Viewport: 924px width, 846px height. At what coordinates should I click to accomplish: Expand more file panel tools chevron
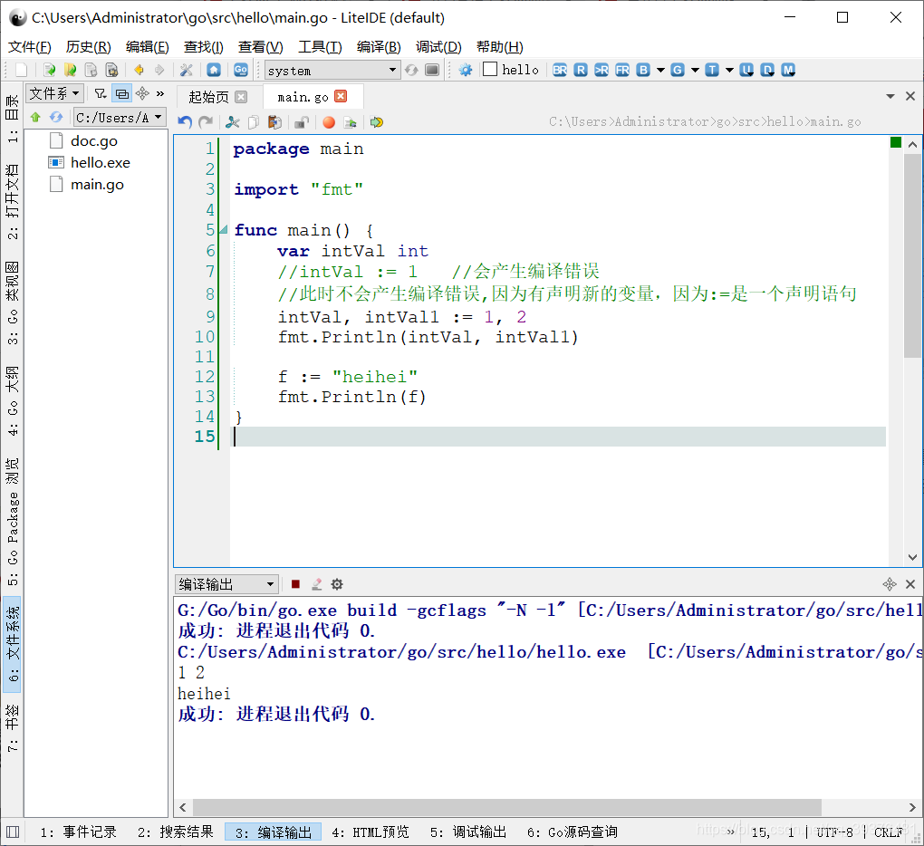coord(160,93)
